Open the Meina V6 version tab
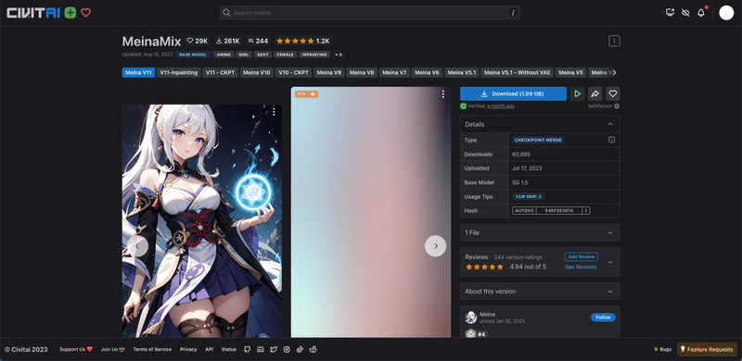742x361 pixels. (427, 73)
